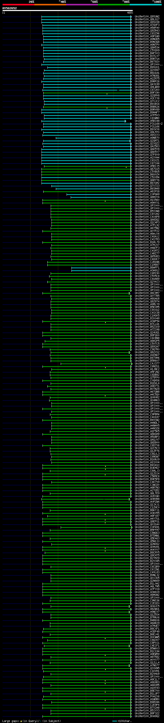The height and width of the screenshot is (723, 164).
Task: Select hit label UniRef100_Q6K5Y8
Action: (x=147, y=149)
